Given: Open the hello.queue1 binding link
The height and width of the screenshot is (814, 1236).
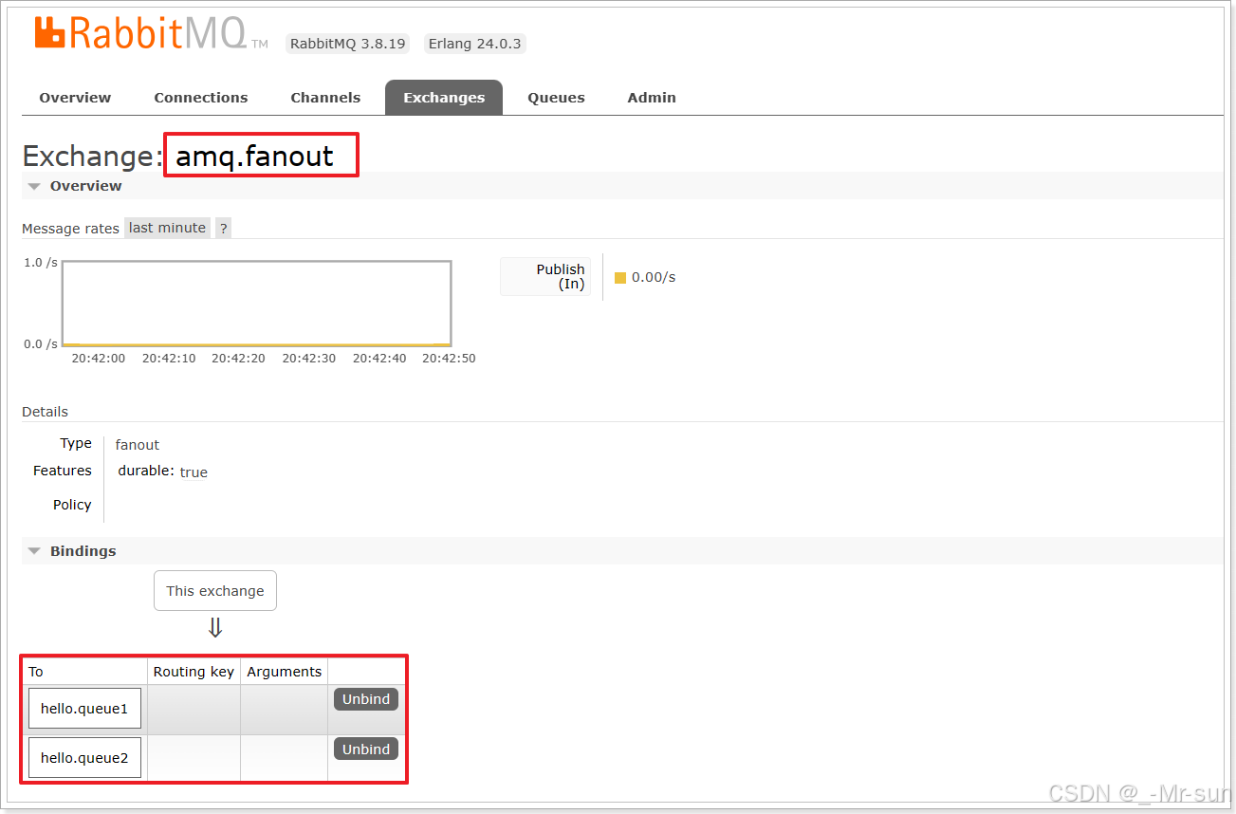Looking at the screenshot, I should (84, 709).
